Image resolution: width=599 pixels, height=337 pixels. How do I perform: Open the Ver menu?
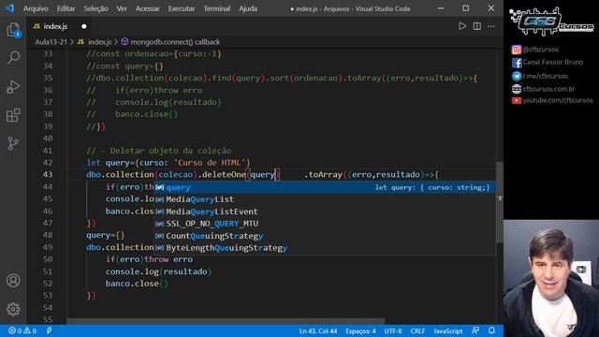click(x=122, y=8)
